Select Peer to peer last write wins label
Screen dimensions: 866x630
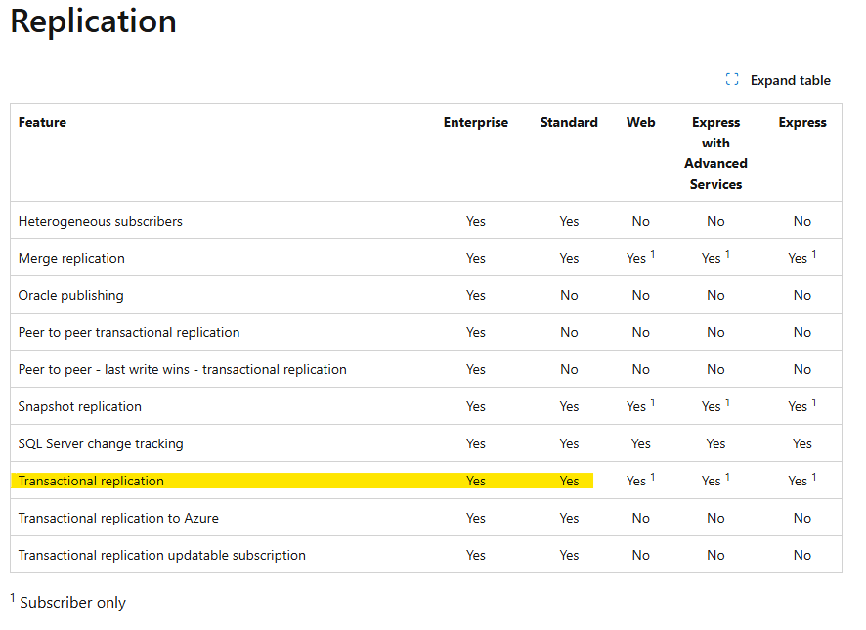(x=182, y=369)
